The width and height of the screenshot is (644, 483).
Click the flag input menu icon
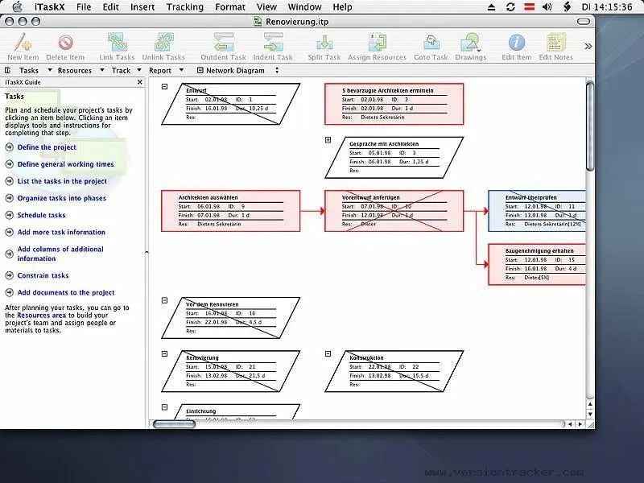[x=530, y=7]
